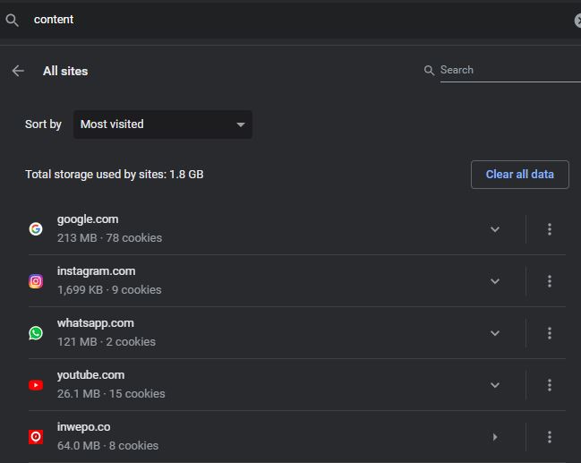Click the 26.1 MB · 15 cookies text
The image size is (581, 463).
[111, 393]
